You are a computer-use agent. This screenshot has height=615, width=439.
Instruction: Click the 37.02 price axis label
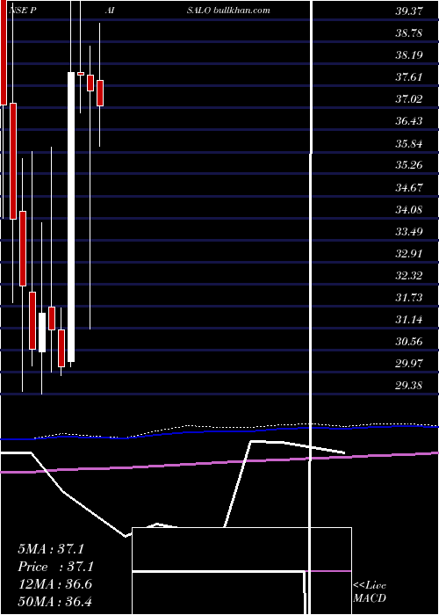[409, 98]
